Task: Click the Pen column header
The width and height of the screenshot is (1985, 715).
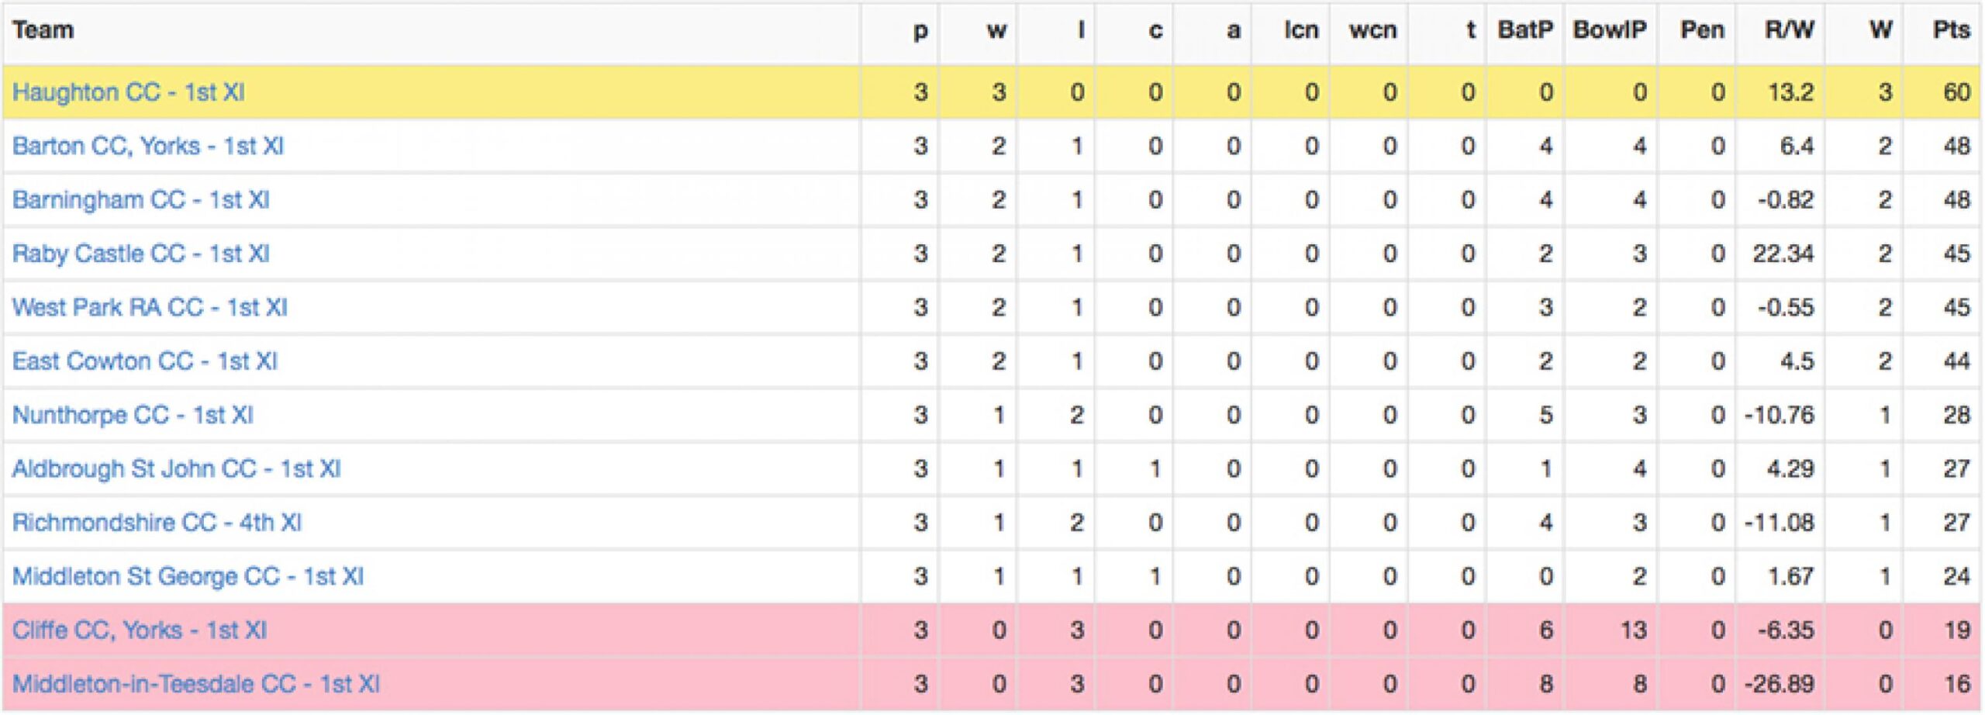Action: [1702, 30]
